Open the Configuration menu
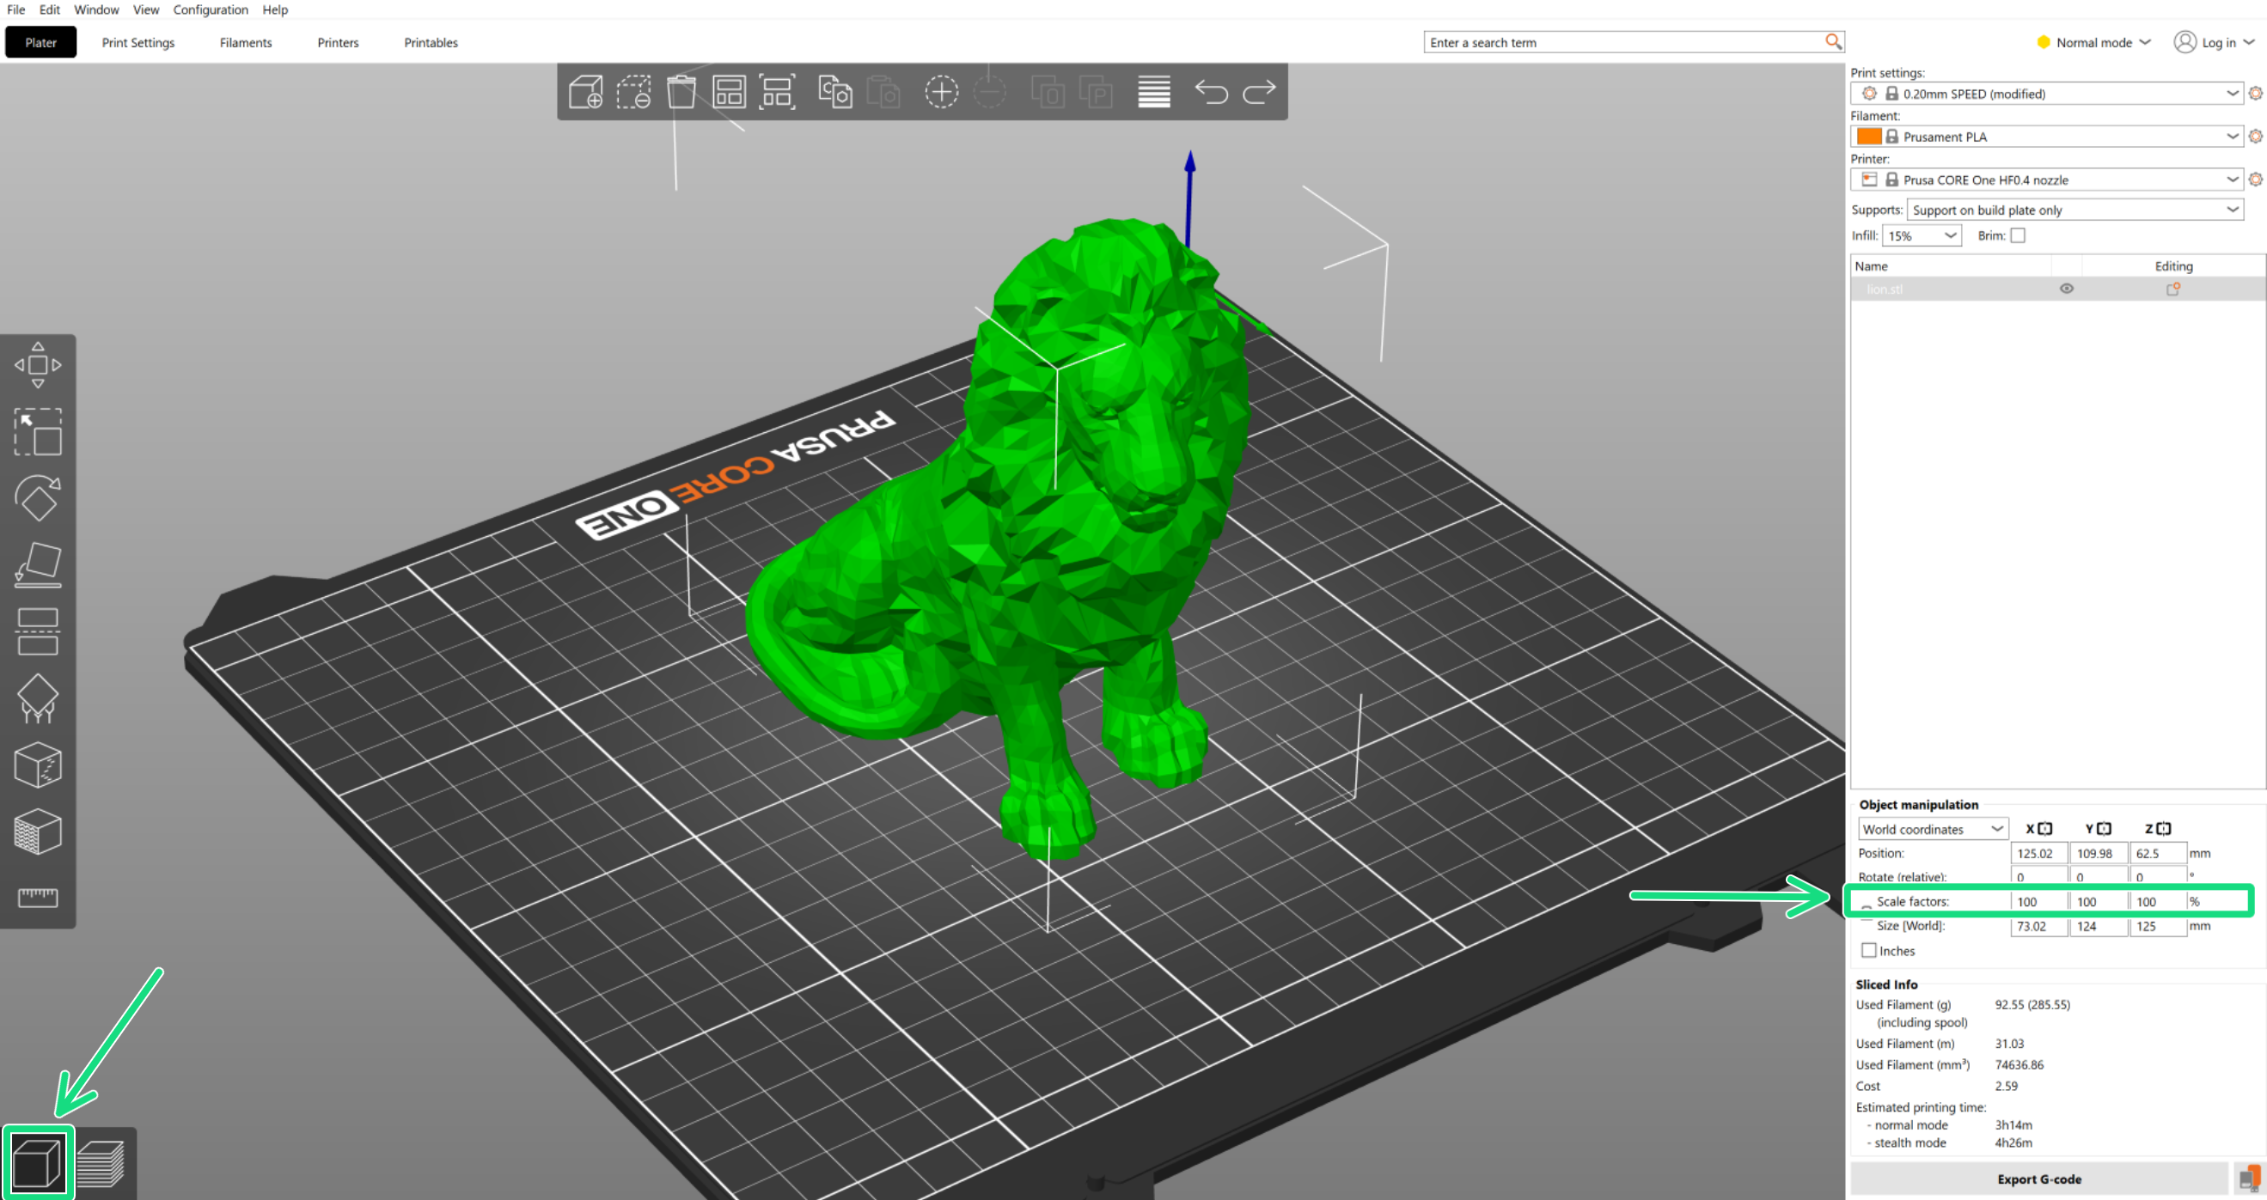2267x1200 pixels. coord(211,9)
